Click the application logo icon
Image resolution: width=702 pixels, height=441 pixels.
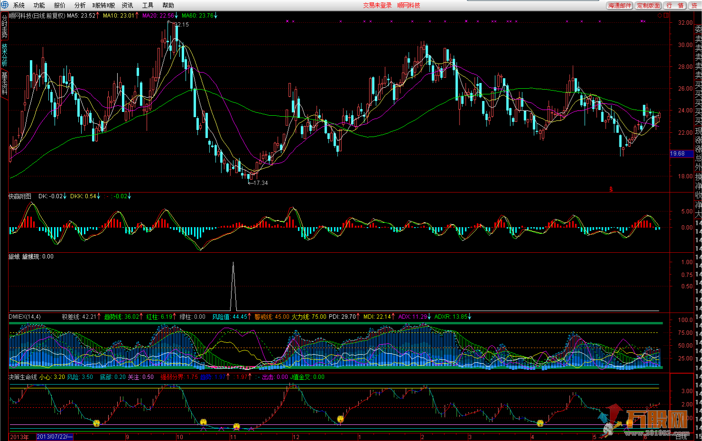4,5
